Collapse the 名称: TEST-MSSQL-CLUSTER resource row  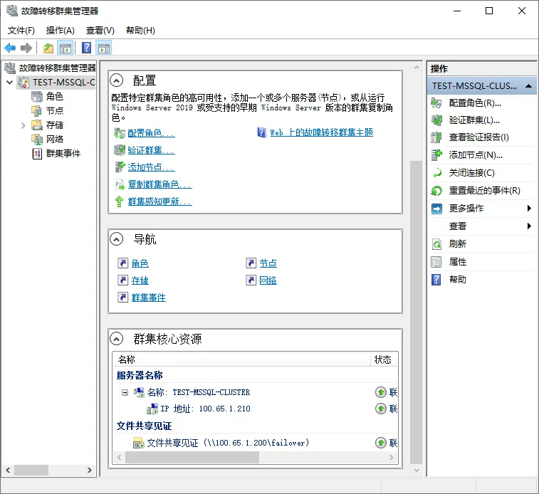pyautogui.click(x=125, y=392)
